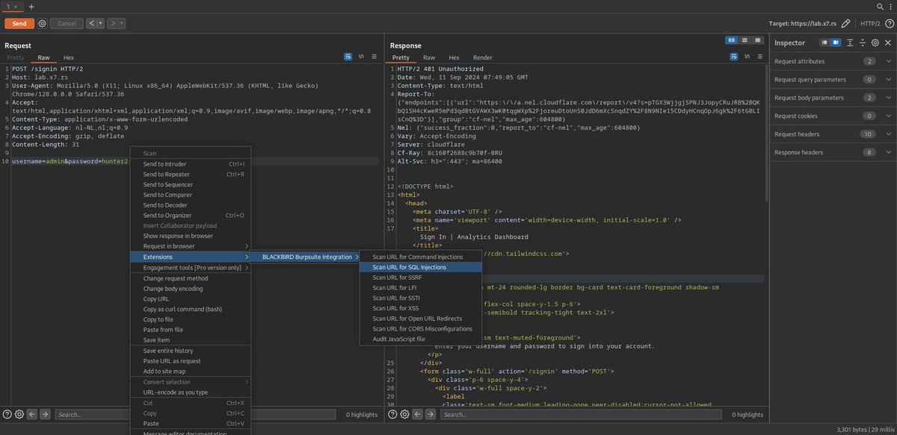Image resolution: width=897 pixels, height=435 pixels.
Task: Dock Inspector on the left side
Action: (x=824, y=43)
